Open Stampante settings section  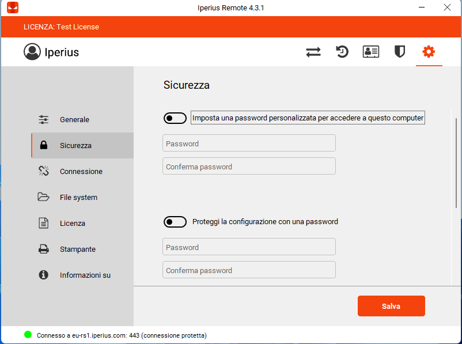77,250
